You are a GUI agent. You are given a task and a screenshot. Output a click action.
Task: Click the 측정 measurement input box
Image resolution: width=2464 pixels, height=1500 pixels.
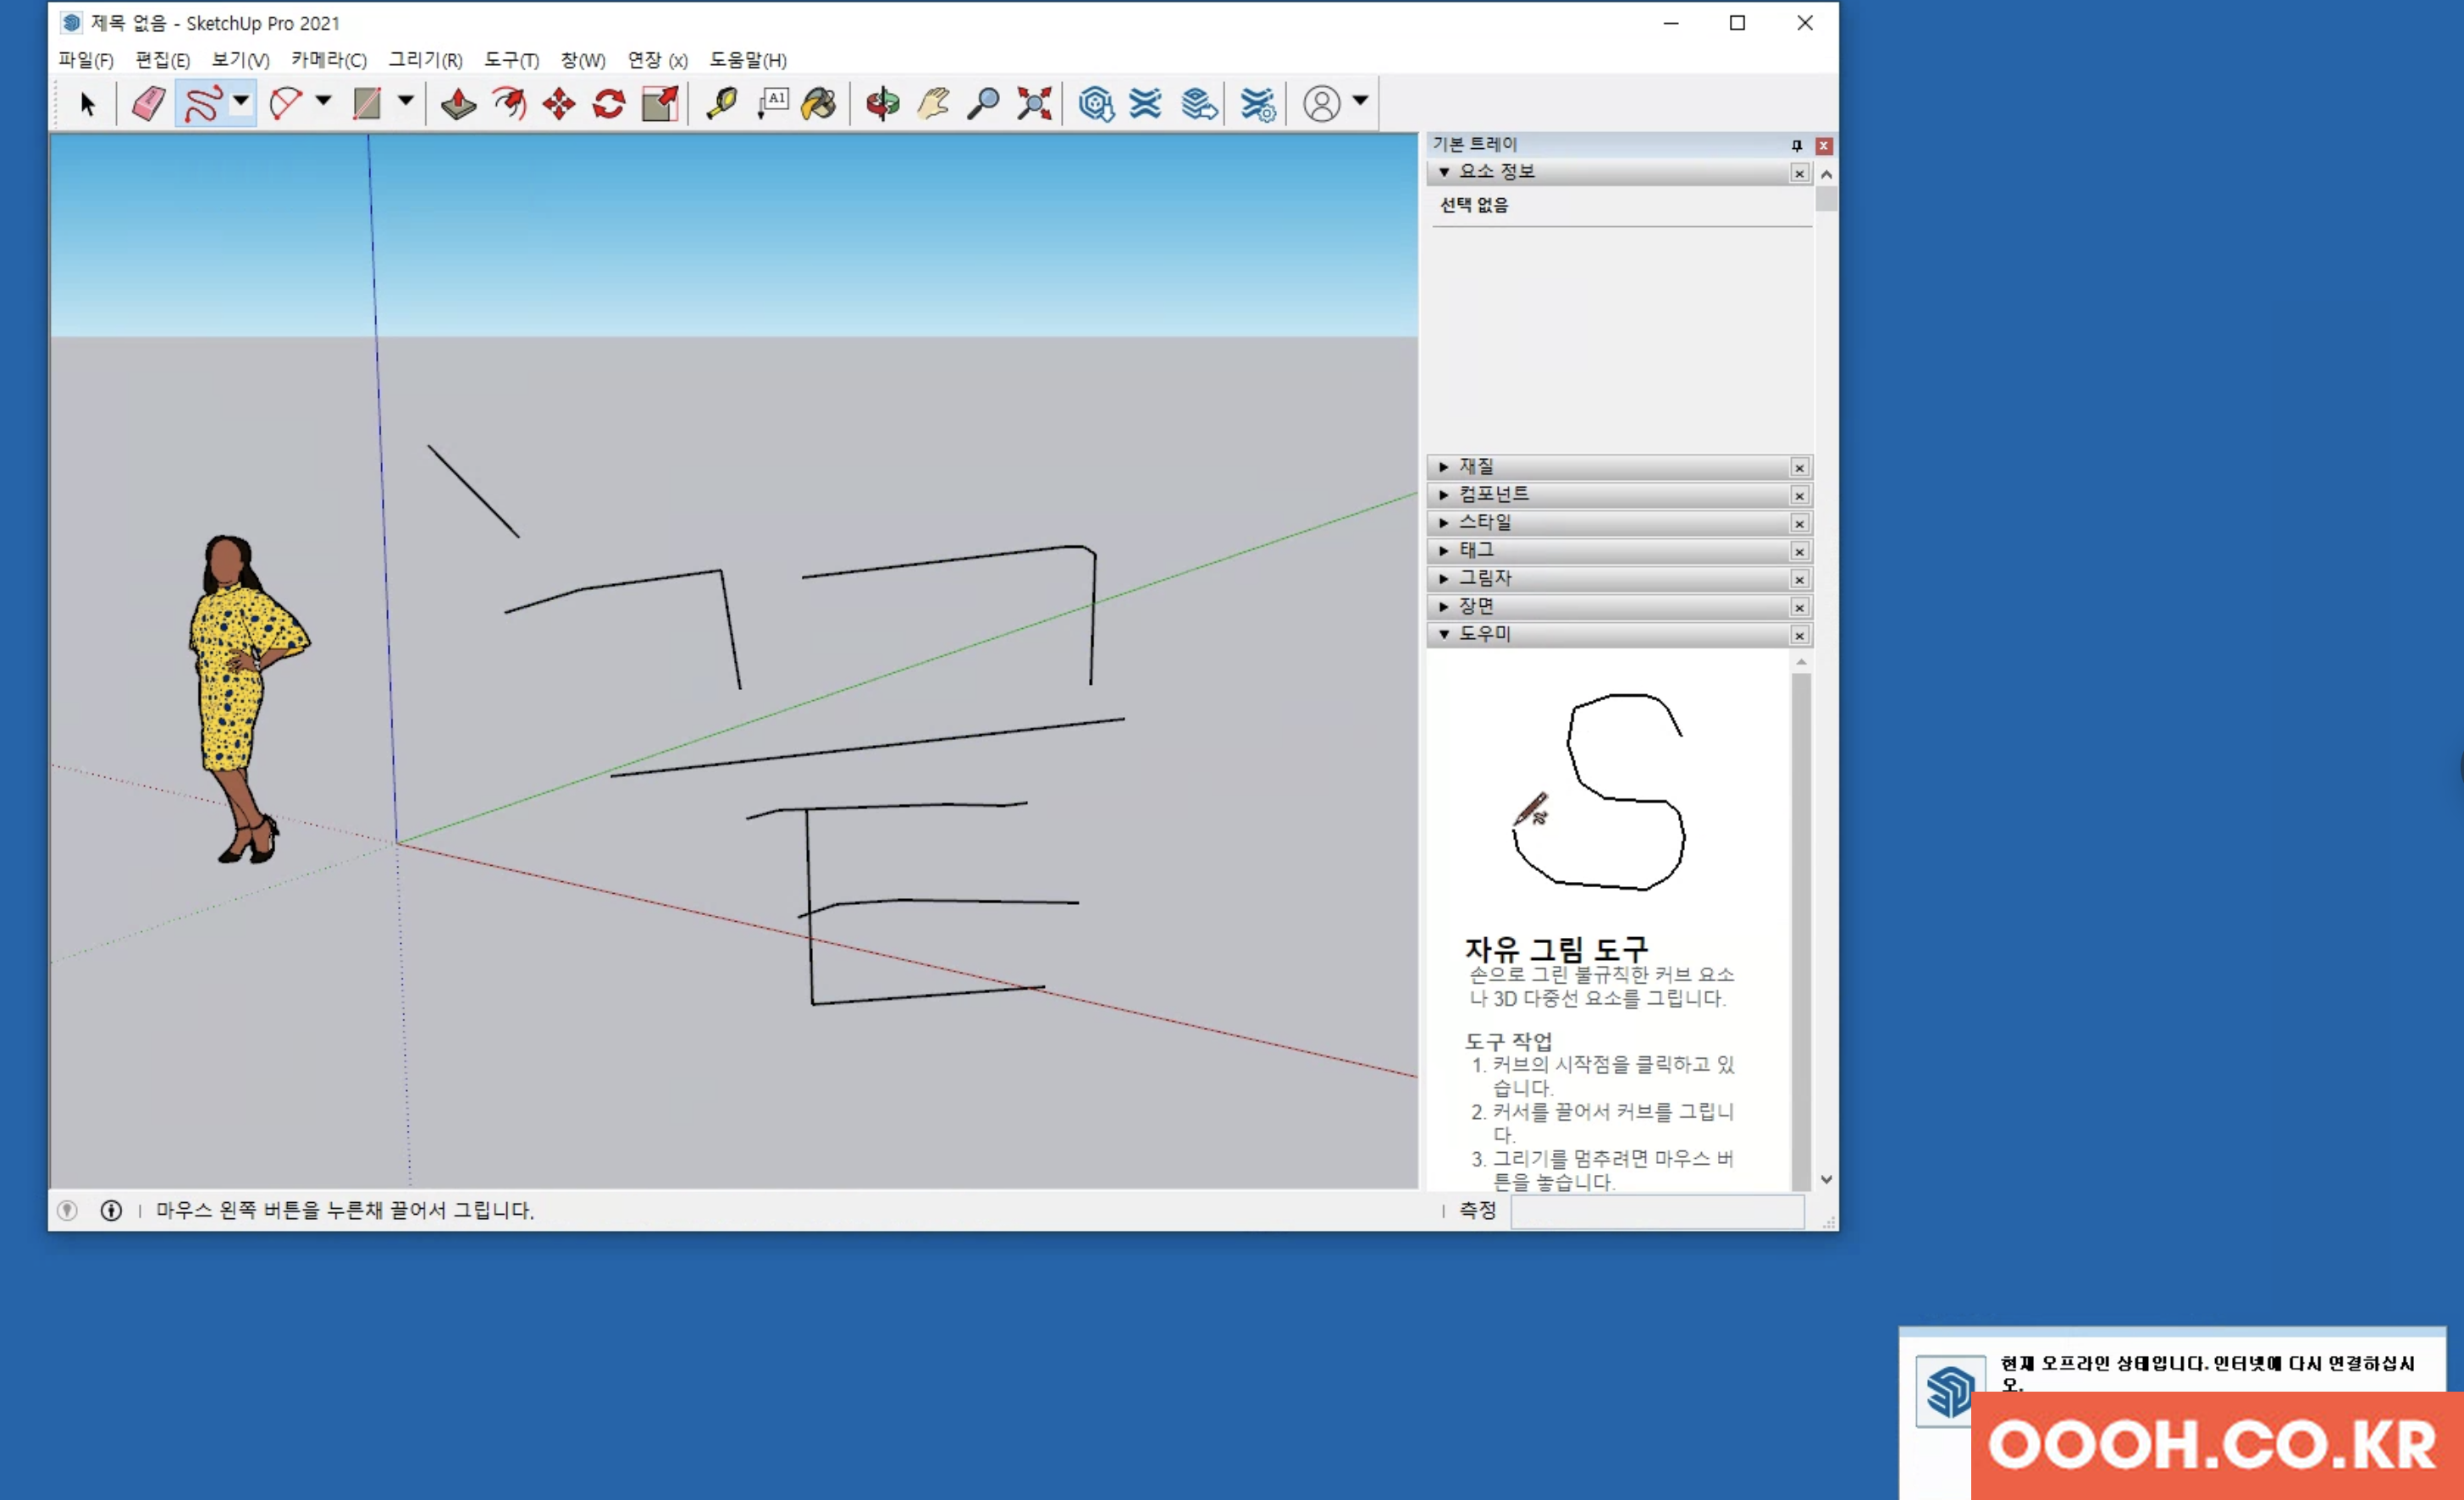[x=1656, y=1211]
